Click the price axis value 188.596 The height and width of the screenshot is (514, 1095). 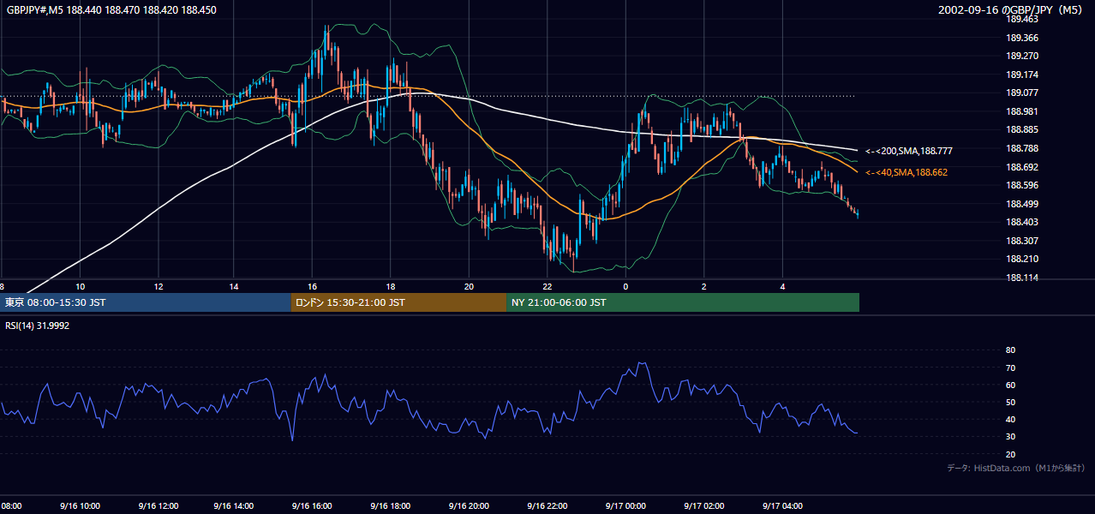coord(1021,185)
